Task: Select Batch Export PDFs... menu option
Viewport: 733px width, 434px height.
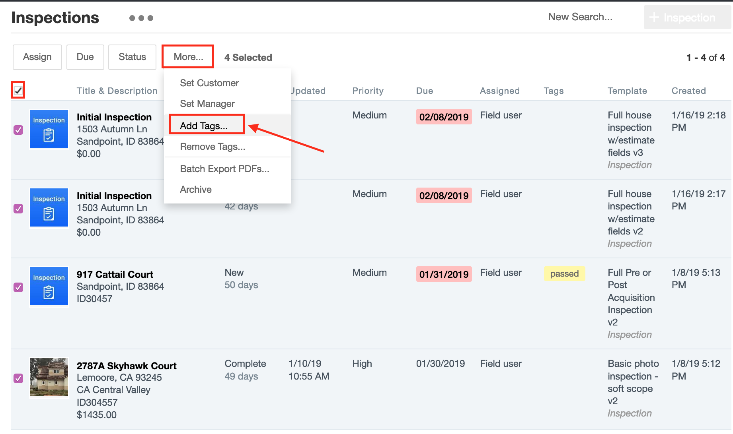Action: point(224,169)
